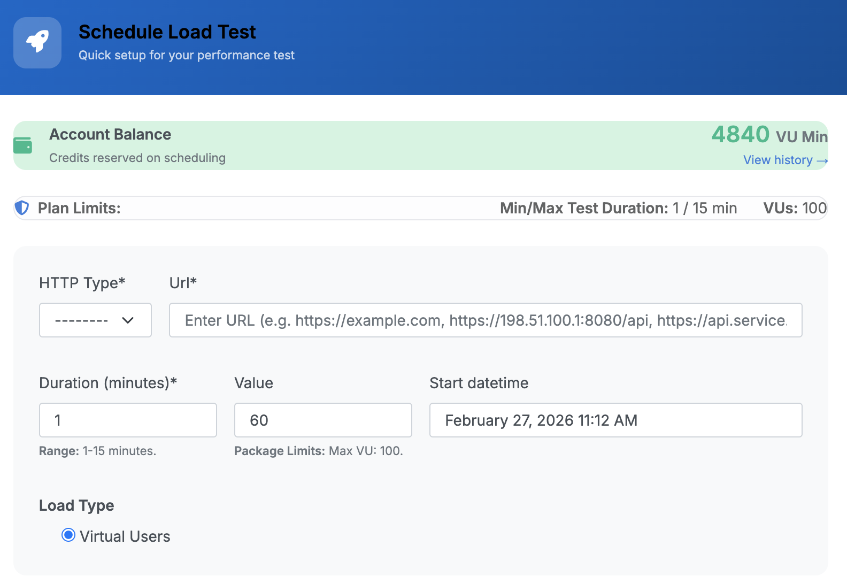Screen dimensions: 847x584
Task: Click the rocket icon in header
Action: (x=37, y=42)
